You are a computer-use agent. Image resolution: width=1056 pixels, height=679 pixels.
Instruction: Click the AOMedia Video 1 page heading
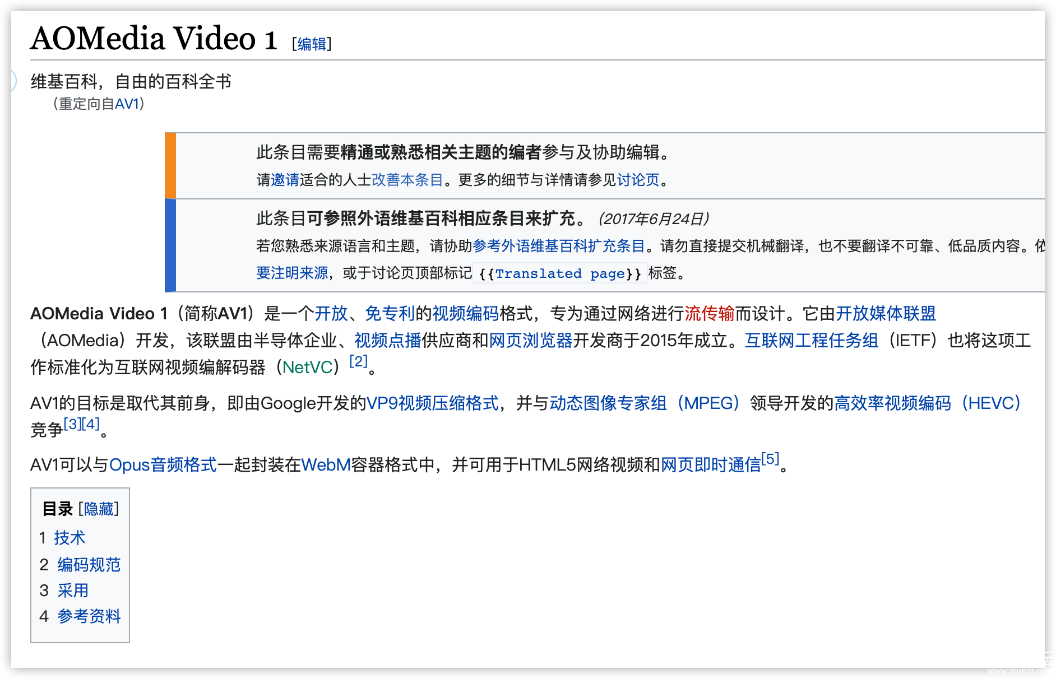[x=154, y=39]
